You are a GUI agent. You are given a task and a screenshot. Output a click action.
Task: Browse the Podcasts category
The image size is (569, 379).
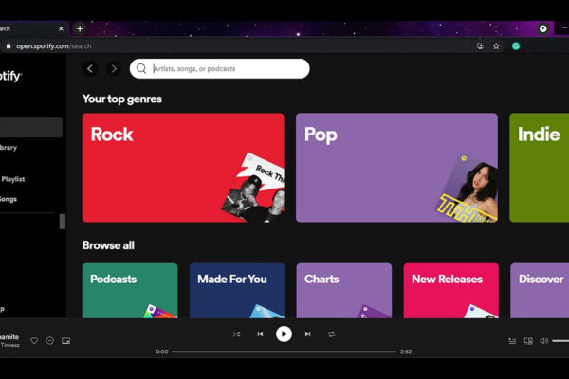coord(130,291)
